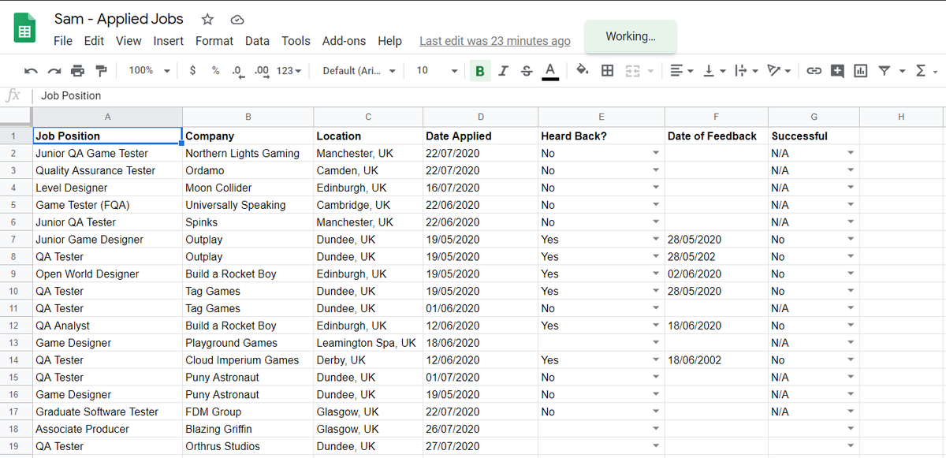The image size is (946, 458).
Task: Click the Merge cells icon
Action: pyautogui.click(x=631, y=71)
